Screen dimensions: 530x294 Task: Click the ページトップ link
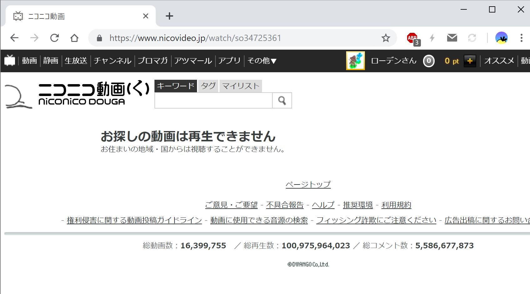tap(308, 185)
